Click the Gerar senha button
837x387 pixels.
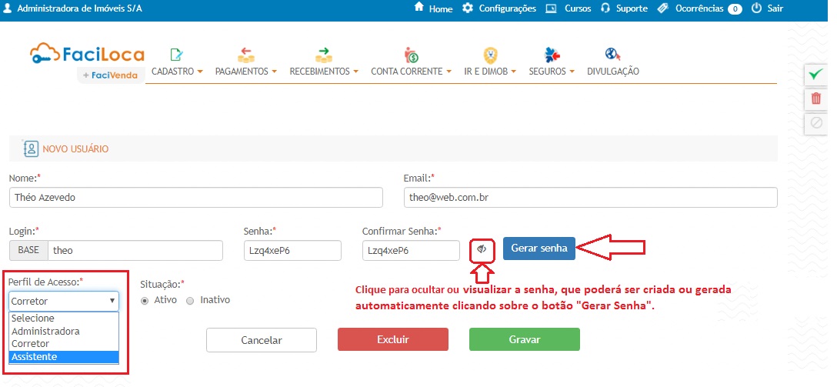tap(539, 249)
